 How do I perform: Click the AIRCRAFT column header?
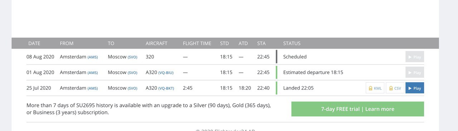coord(156,43)
